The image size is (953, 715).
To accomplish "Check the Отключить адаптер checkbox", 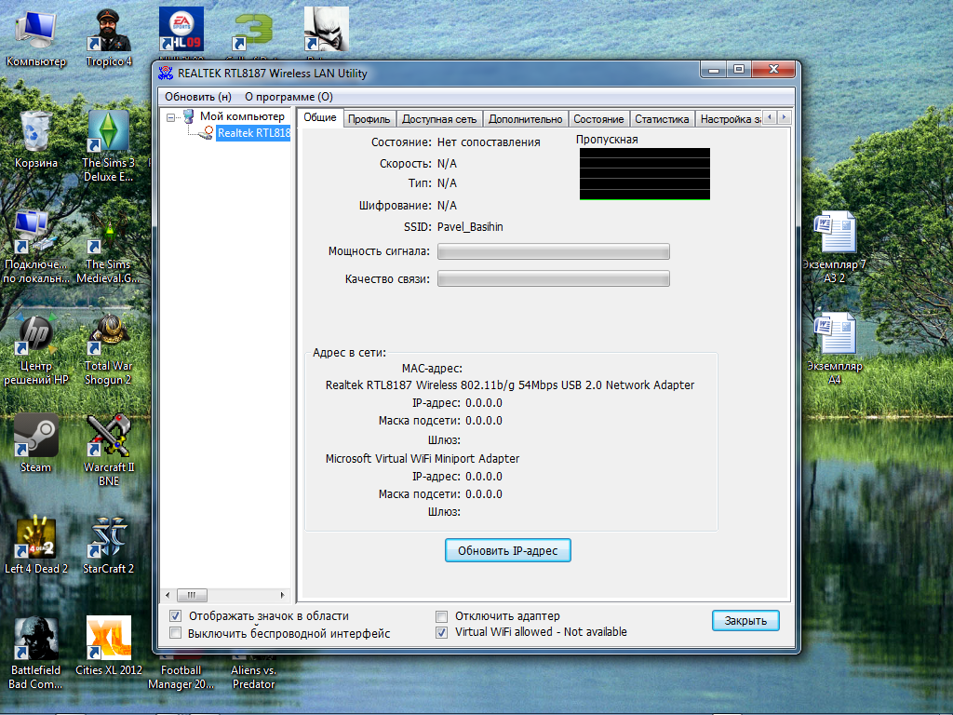I will 441,616.
